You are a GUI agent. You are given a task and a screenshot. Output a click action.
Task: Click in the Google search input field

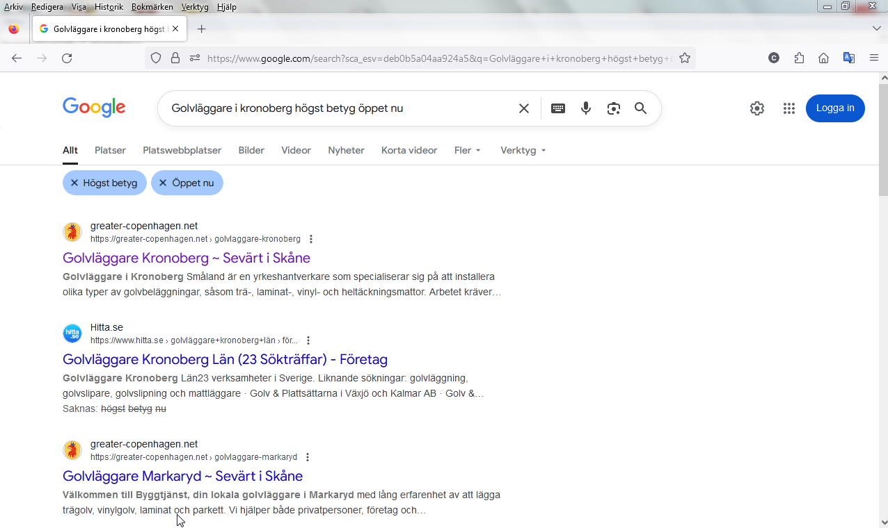click(334, 108)
